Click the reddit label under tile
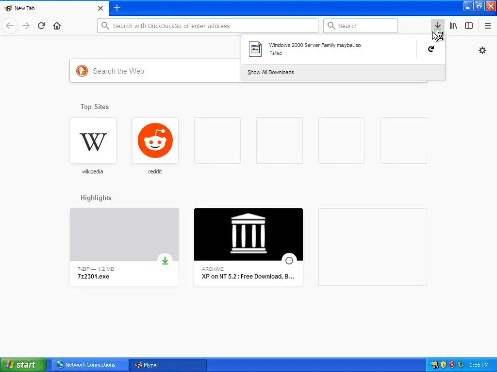This screenshot has width=497, height=372. [x=155, y=171]
